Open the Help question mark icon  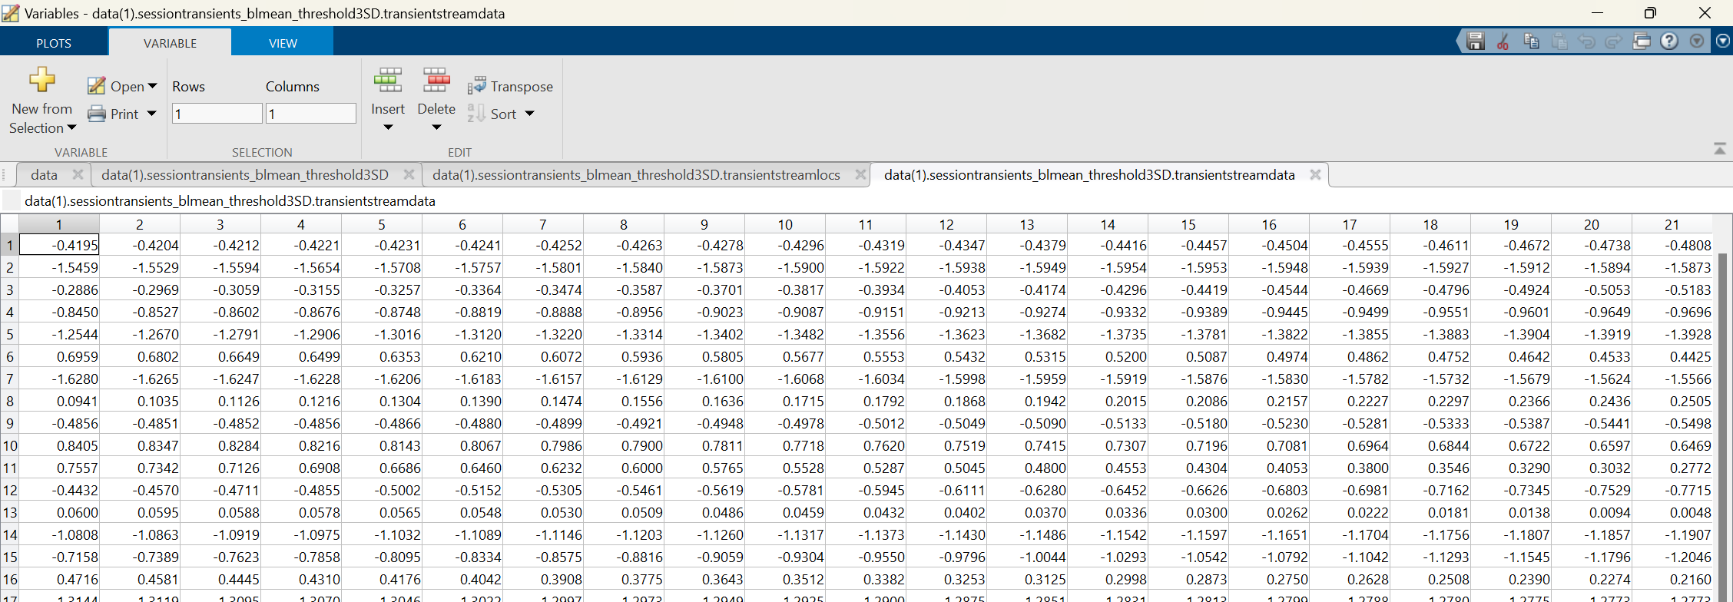(1669, 41)
